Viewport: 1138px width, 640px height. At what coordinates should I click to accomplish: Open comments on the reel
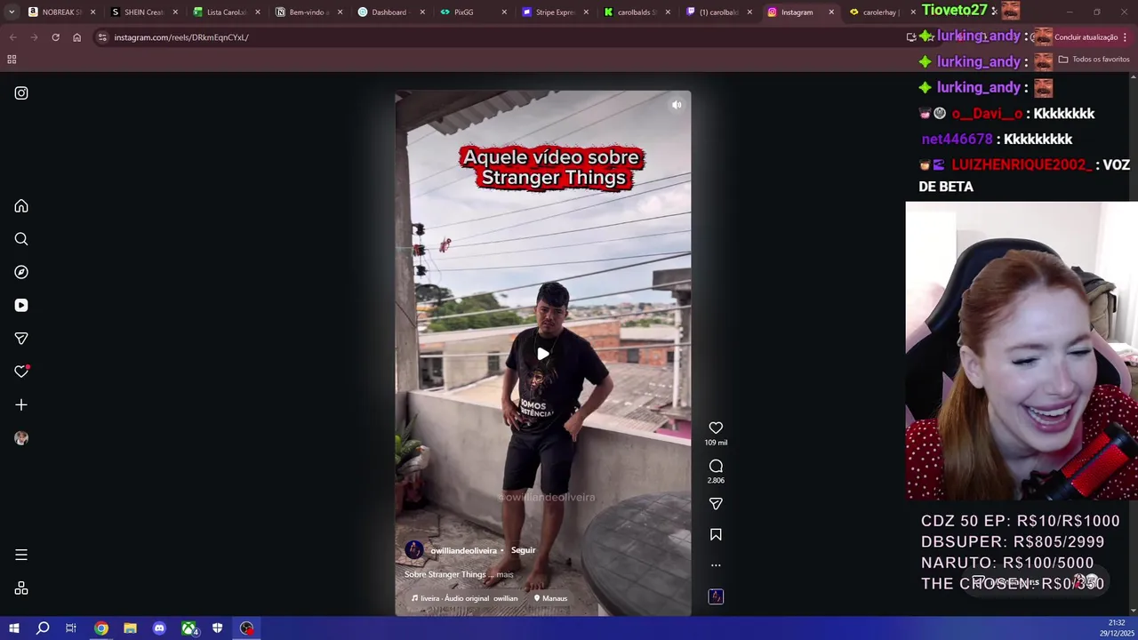coord(716,466)
